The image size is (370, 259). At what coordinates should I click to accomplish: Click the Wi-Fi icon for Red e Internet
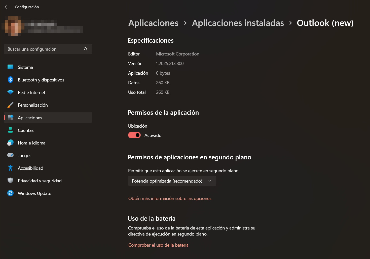click(x=10, y=92)
